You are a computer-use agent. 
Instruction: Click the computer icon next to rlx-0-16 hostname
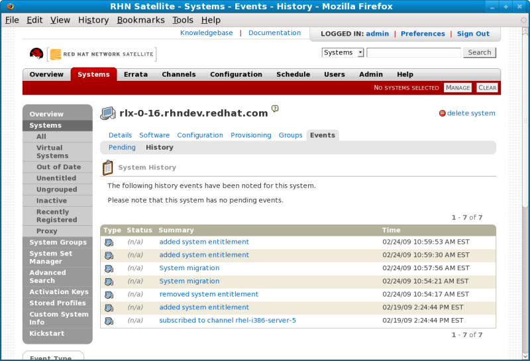tap(108, 113)
